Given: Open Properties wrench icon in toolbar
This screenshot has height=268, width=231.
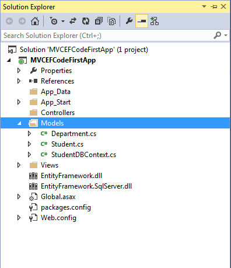Looking at the screenshot, I should [x=129, y=20].
